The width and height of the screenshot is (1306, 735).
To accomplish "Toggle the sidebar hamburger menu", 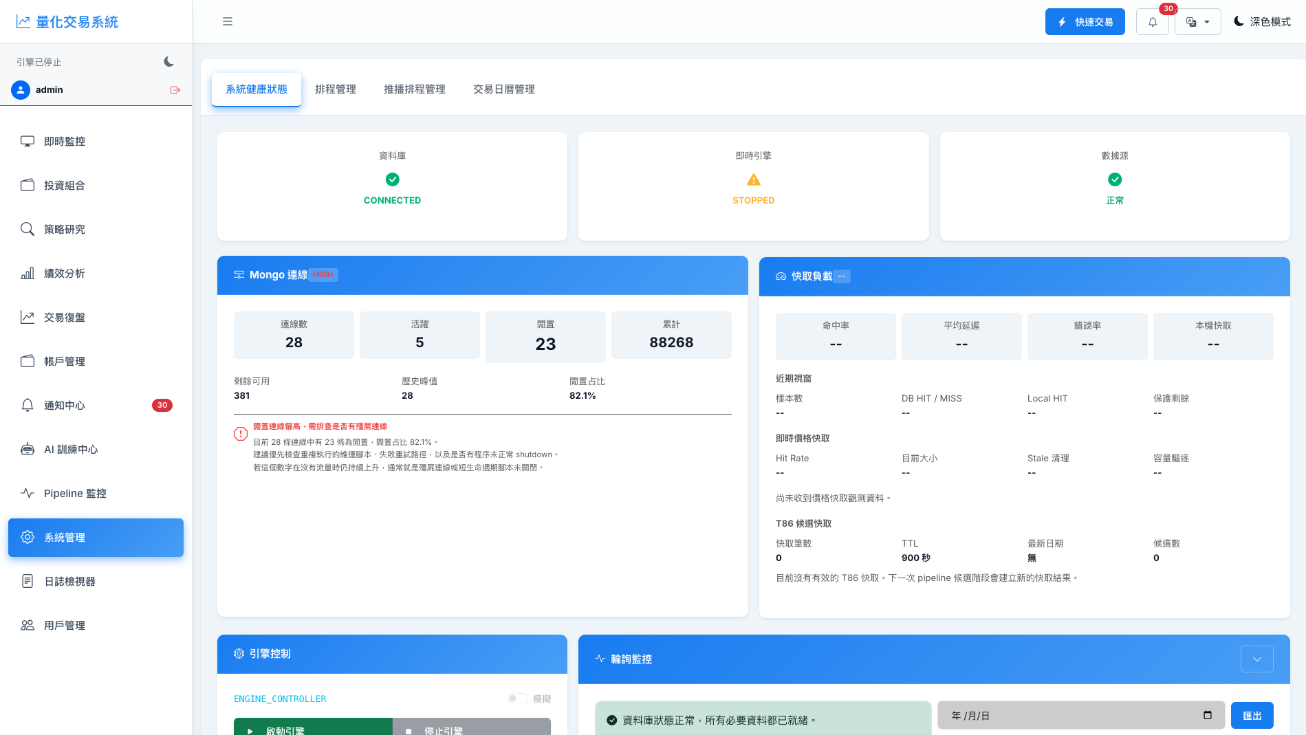I will click(x=228, y=21).
